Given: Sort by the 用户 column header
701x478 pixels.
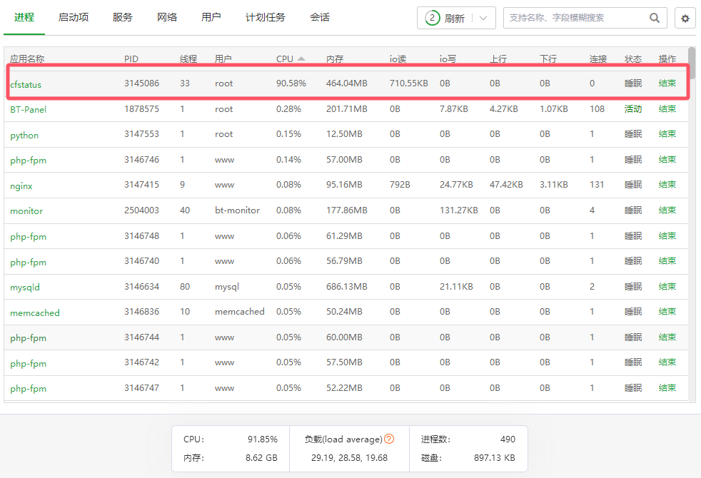Looking at the screenshot, I should [x=223, y=59].
